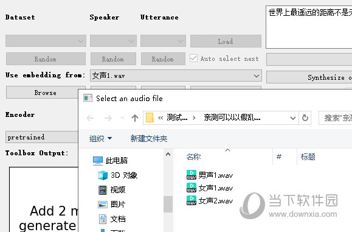
Task: Click folder icon in address bar
Action: click(150, 118)
